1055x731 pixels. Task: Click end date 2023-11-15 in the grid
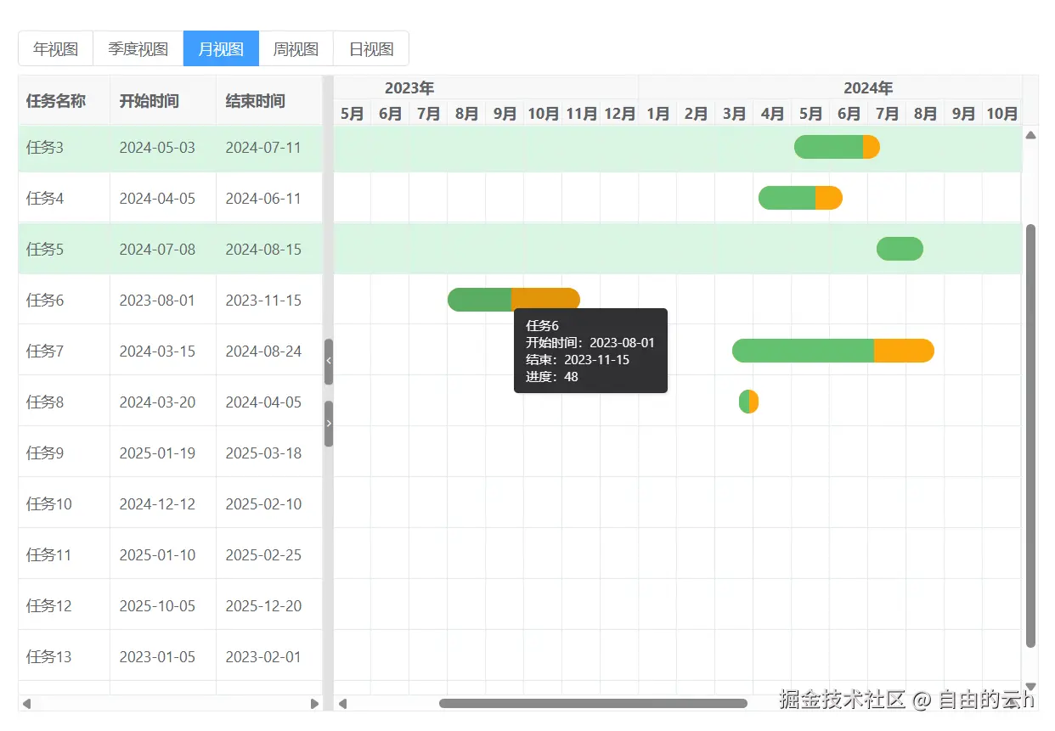point(263,300)
